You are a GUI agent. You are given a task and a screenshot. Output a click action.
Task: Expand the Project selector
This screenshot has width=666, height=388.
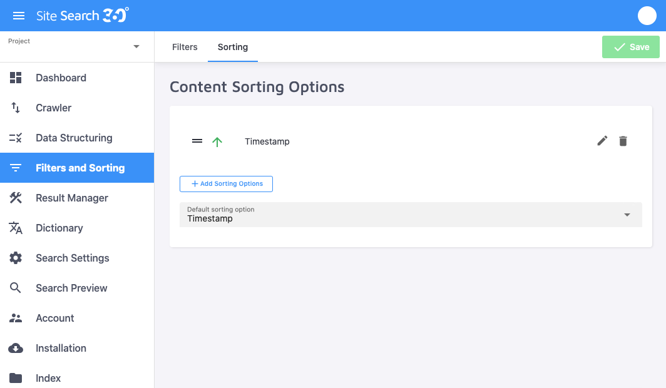point(136,46)
